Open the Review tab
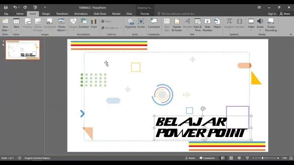294x165 pixels. [x=116, y=14]
